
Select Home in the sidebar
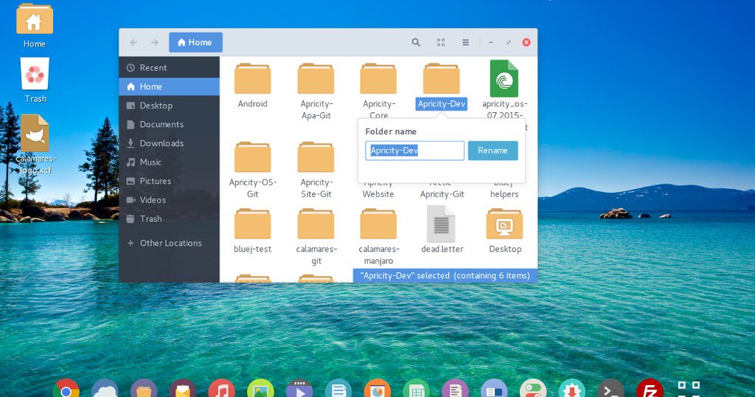pos(169,87)
